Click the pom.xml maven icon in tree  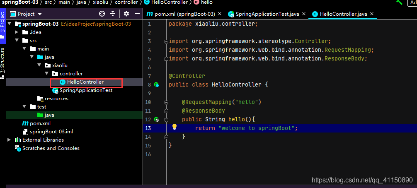(x=25, y=123)
